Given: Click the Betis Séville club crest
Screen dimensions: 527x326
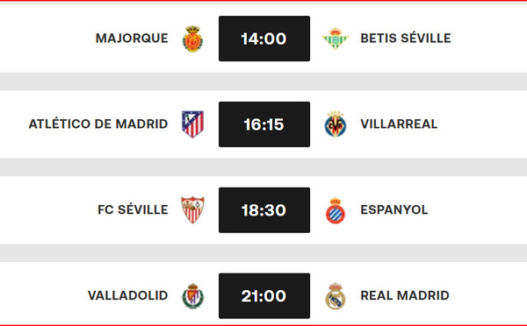Looking at the screenshot, I should (336, 39).
